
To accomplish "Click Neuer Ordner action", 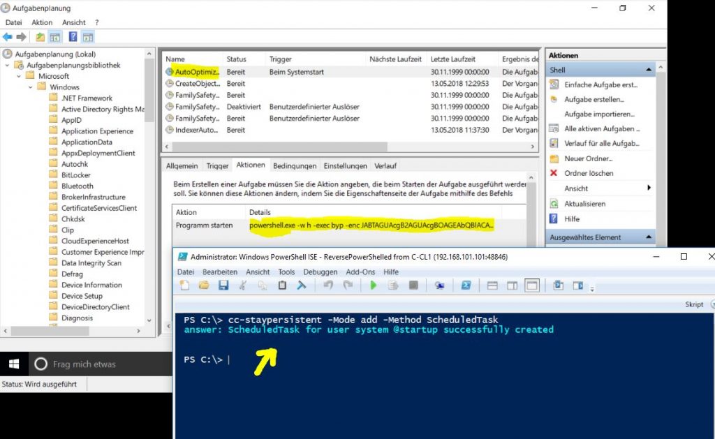I will pos(588,158).
